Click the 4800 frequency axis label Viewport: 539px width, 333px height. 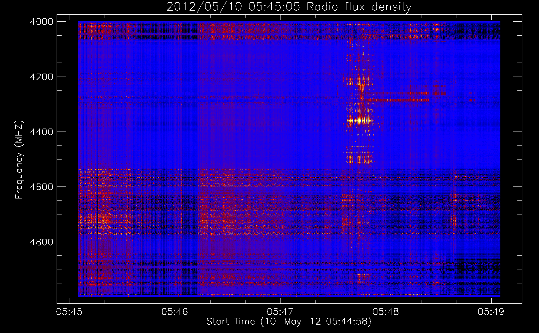[42, 242]
